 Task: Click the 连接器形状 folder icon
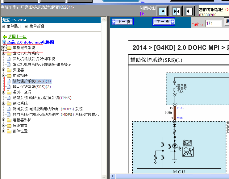pyautogui.click(x=9, y=120)
